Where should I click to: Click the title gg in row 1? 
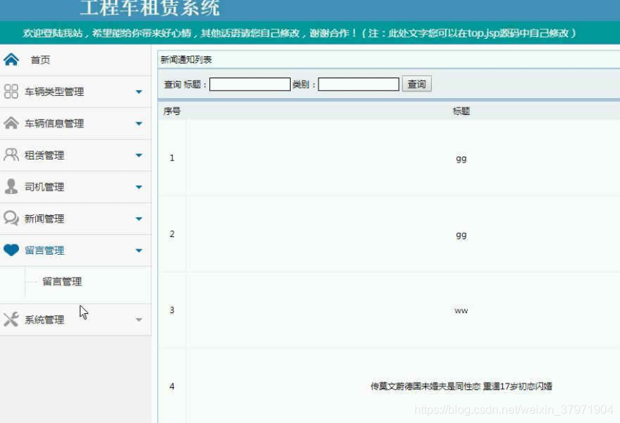tap(461, 159)
